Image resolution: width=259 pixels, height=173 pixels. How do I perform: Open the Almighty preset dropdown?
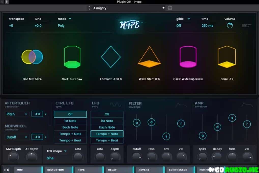click(x=129, y=8)
